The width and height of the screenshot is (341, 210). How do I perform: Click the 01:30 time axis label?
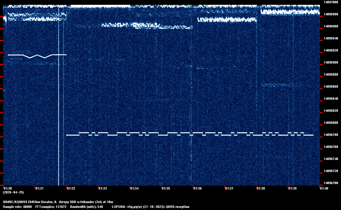pos(8,188)
